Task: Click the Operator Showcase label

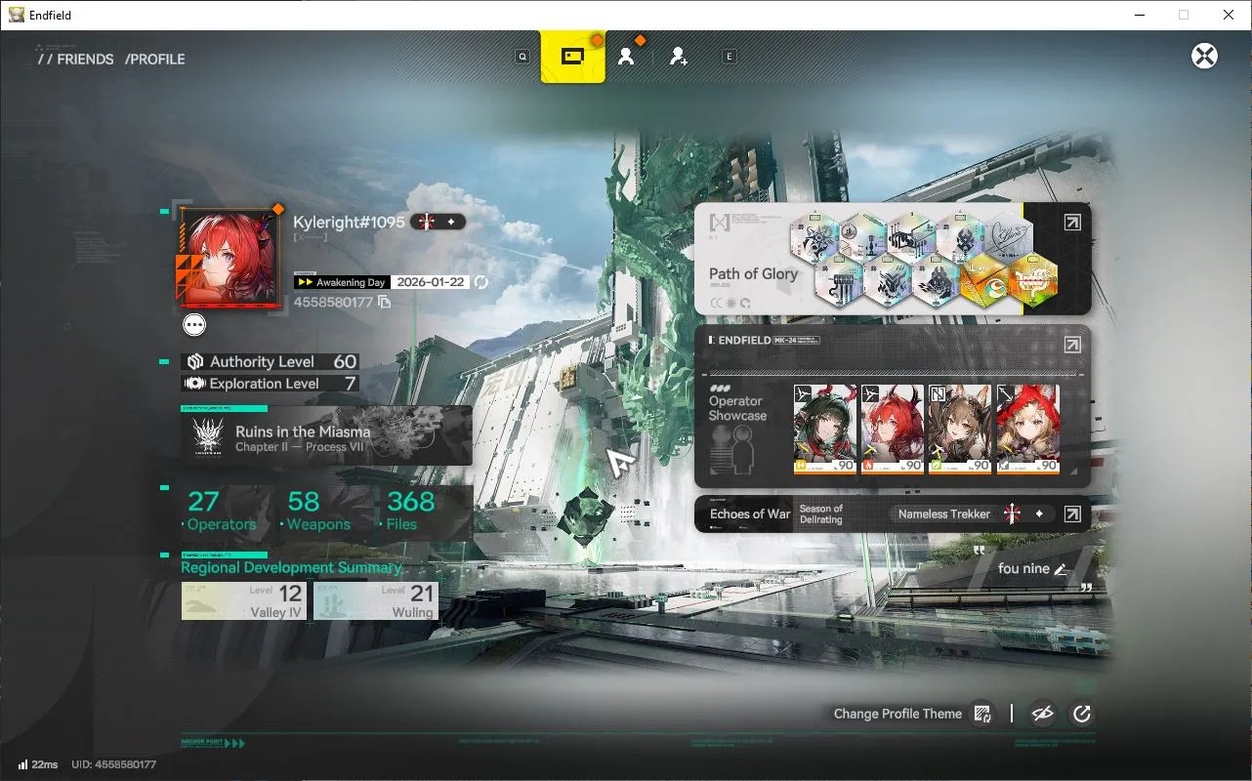Action: pos(737,408)
